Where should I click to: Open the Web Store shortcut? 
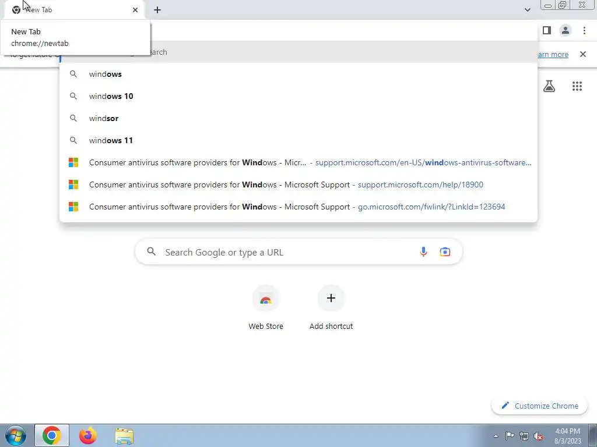point(266,307)
